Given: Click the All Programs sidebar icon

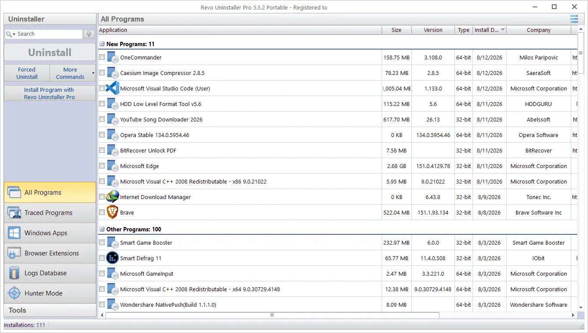Looking at the screenshot, I should (x=14, y=193).
